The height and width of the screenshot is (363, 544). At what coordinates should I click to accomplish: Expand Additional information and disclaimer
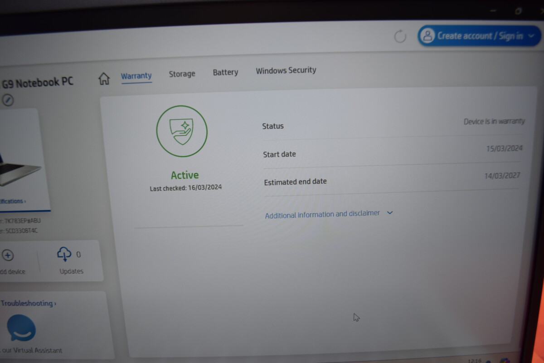[329, 214]
